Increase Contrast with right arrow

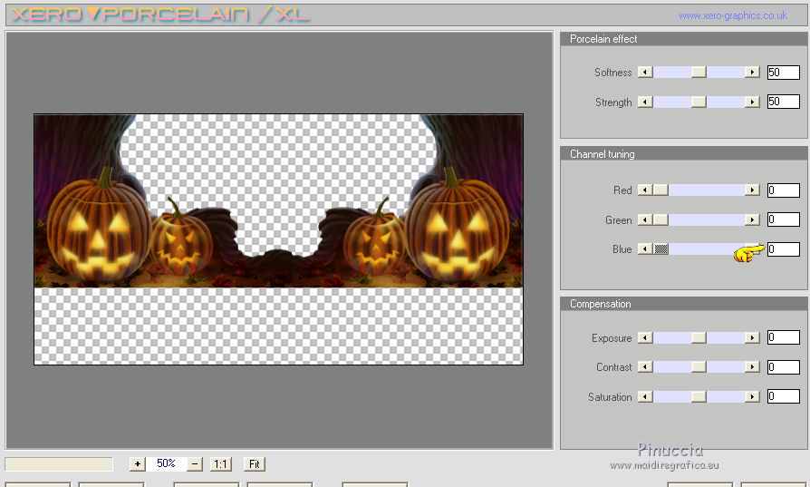pyautogui.click(x=752, y=366)
